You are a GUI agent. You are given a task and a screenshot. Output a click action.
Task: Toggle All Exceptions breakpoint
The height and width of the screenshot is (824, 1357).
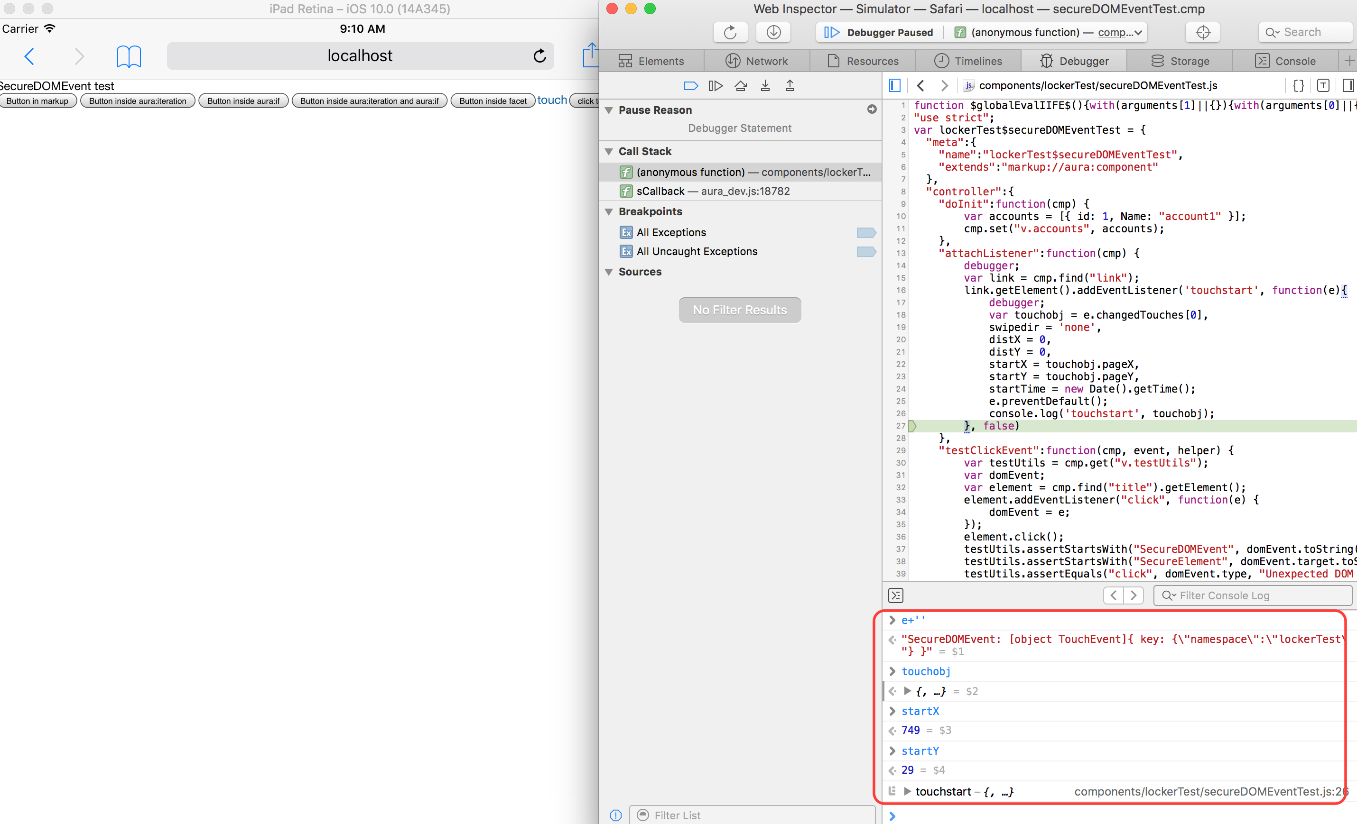[862, 232]
